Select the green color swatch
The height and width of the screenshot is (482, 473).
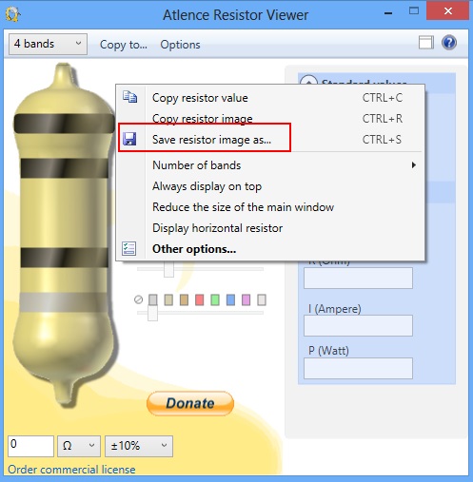coord(215,299)
